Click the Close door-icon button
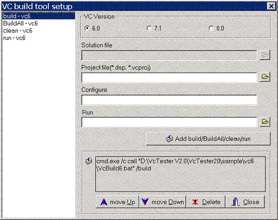The width and height of the screenshot is (278, 220). coord(245,202)
